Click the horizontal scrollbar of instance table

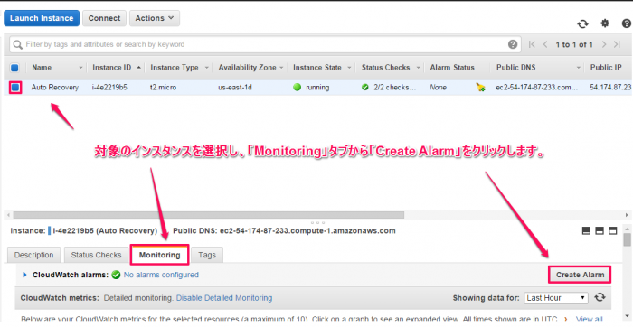(x=208, y=215)
